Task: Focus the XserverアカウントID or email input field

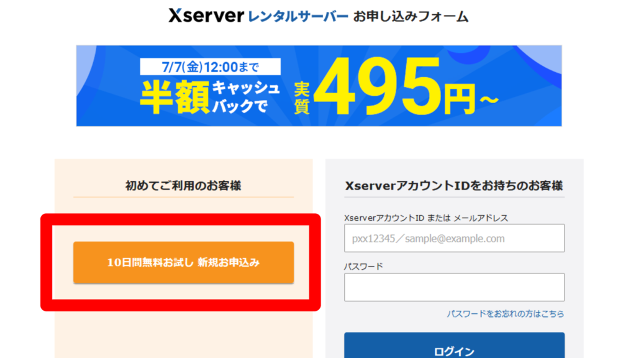Action: click(454, 238)
